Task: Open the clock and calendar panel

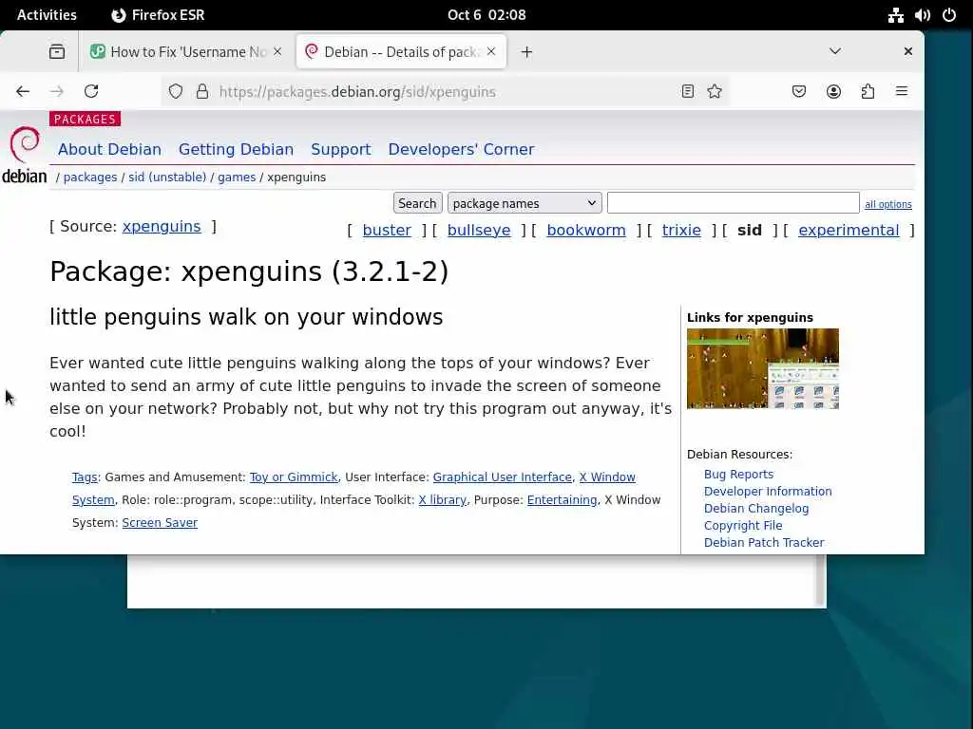Action: [486, 15]
